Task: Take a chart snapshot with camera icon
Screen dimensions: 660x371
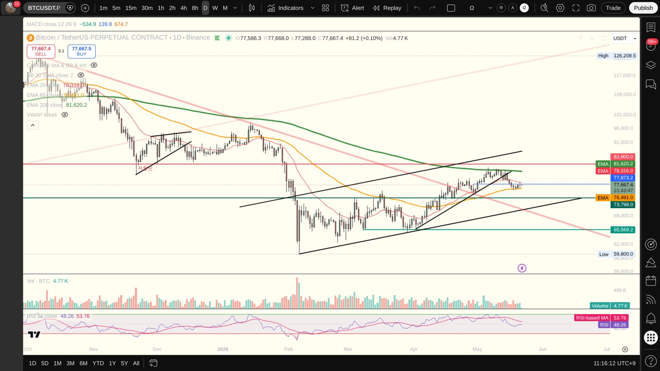Action: [591, 8]
